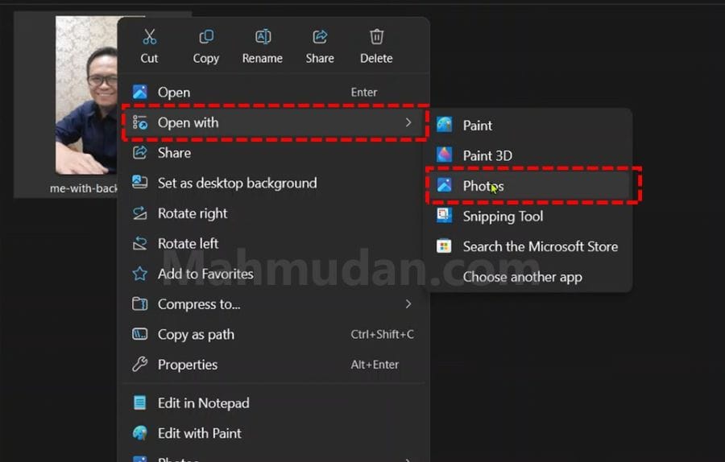Image resolution: width=725 pixels, height=462 pixels.
Task: Click Choose another app
Action: (x=522, y=277)
